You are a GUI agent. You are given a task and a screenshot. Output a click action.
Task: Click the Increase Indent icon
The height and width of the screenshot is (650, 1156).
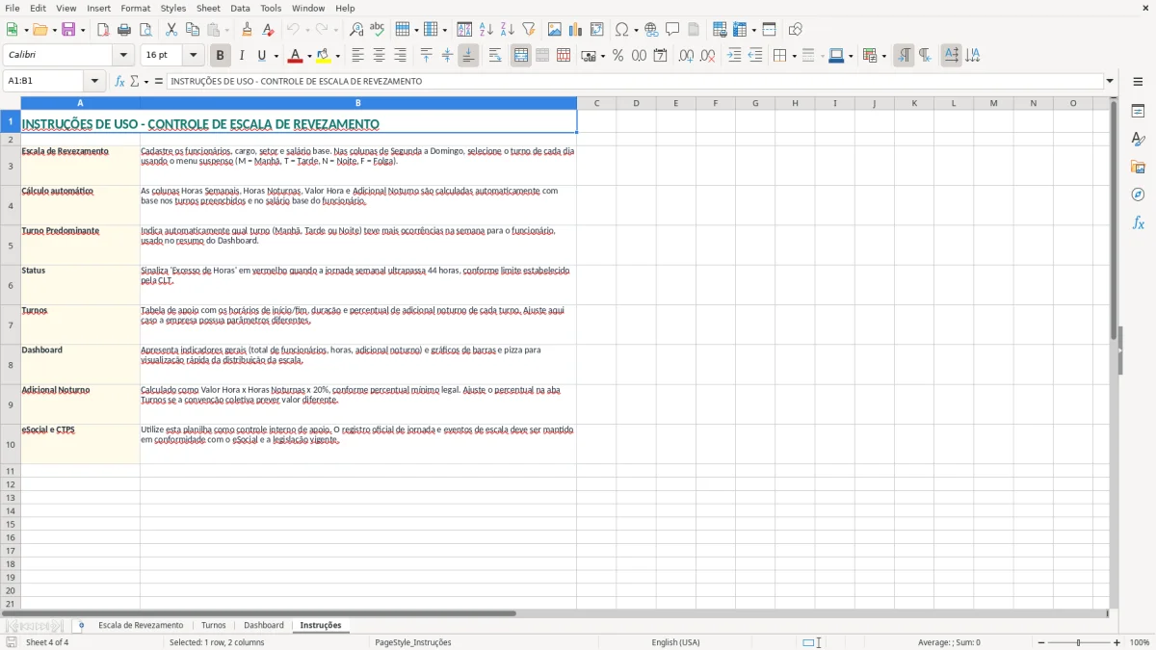734,56
